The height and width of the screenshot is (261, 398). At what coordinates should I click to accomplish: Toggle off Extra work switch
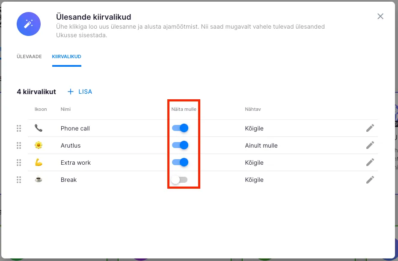point(180,163)
